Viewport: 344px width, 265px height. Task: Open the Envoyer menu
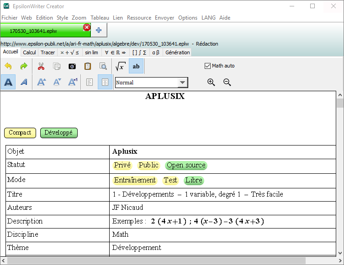click(x=164, y=18)
